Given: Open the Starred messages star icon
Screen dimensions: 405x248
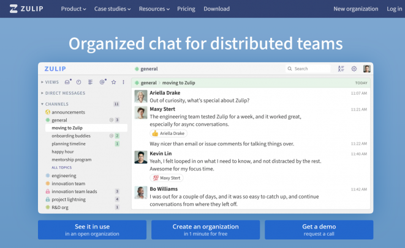Looking at the screenshot, I should [x=113, y=82].
